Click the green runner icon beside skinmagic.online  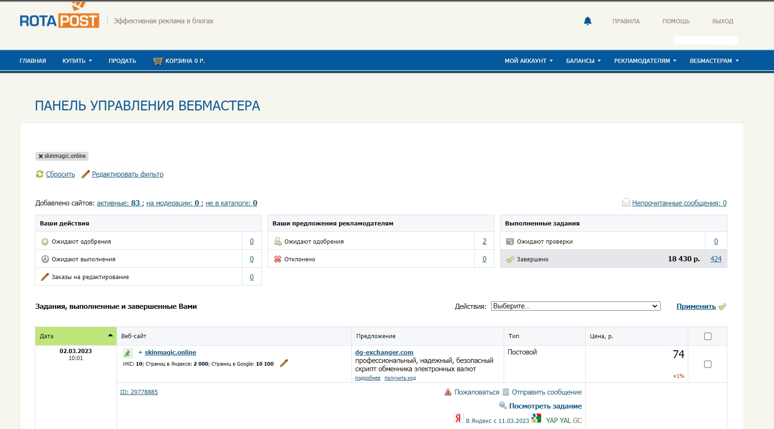pyautogui.click(x=128, y=353)
